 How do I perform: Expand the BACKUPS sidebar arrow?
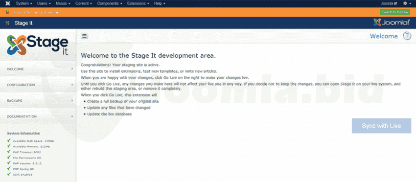coord(72,101)
